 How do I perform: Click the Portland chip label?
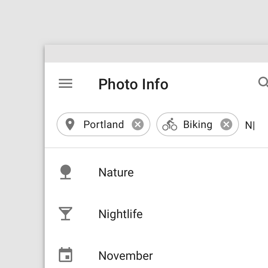pyautogui.click(x=103, y=124)
